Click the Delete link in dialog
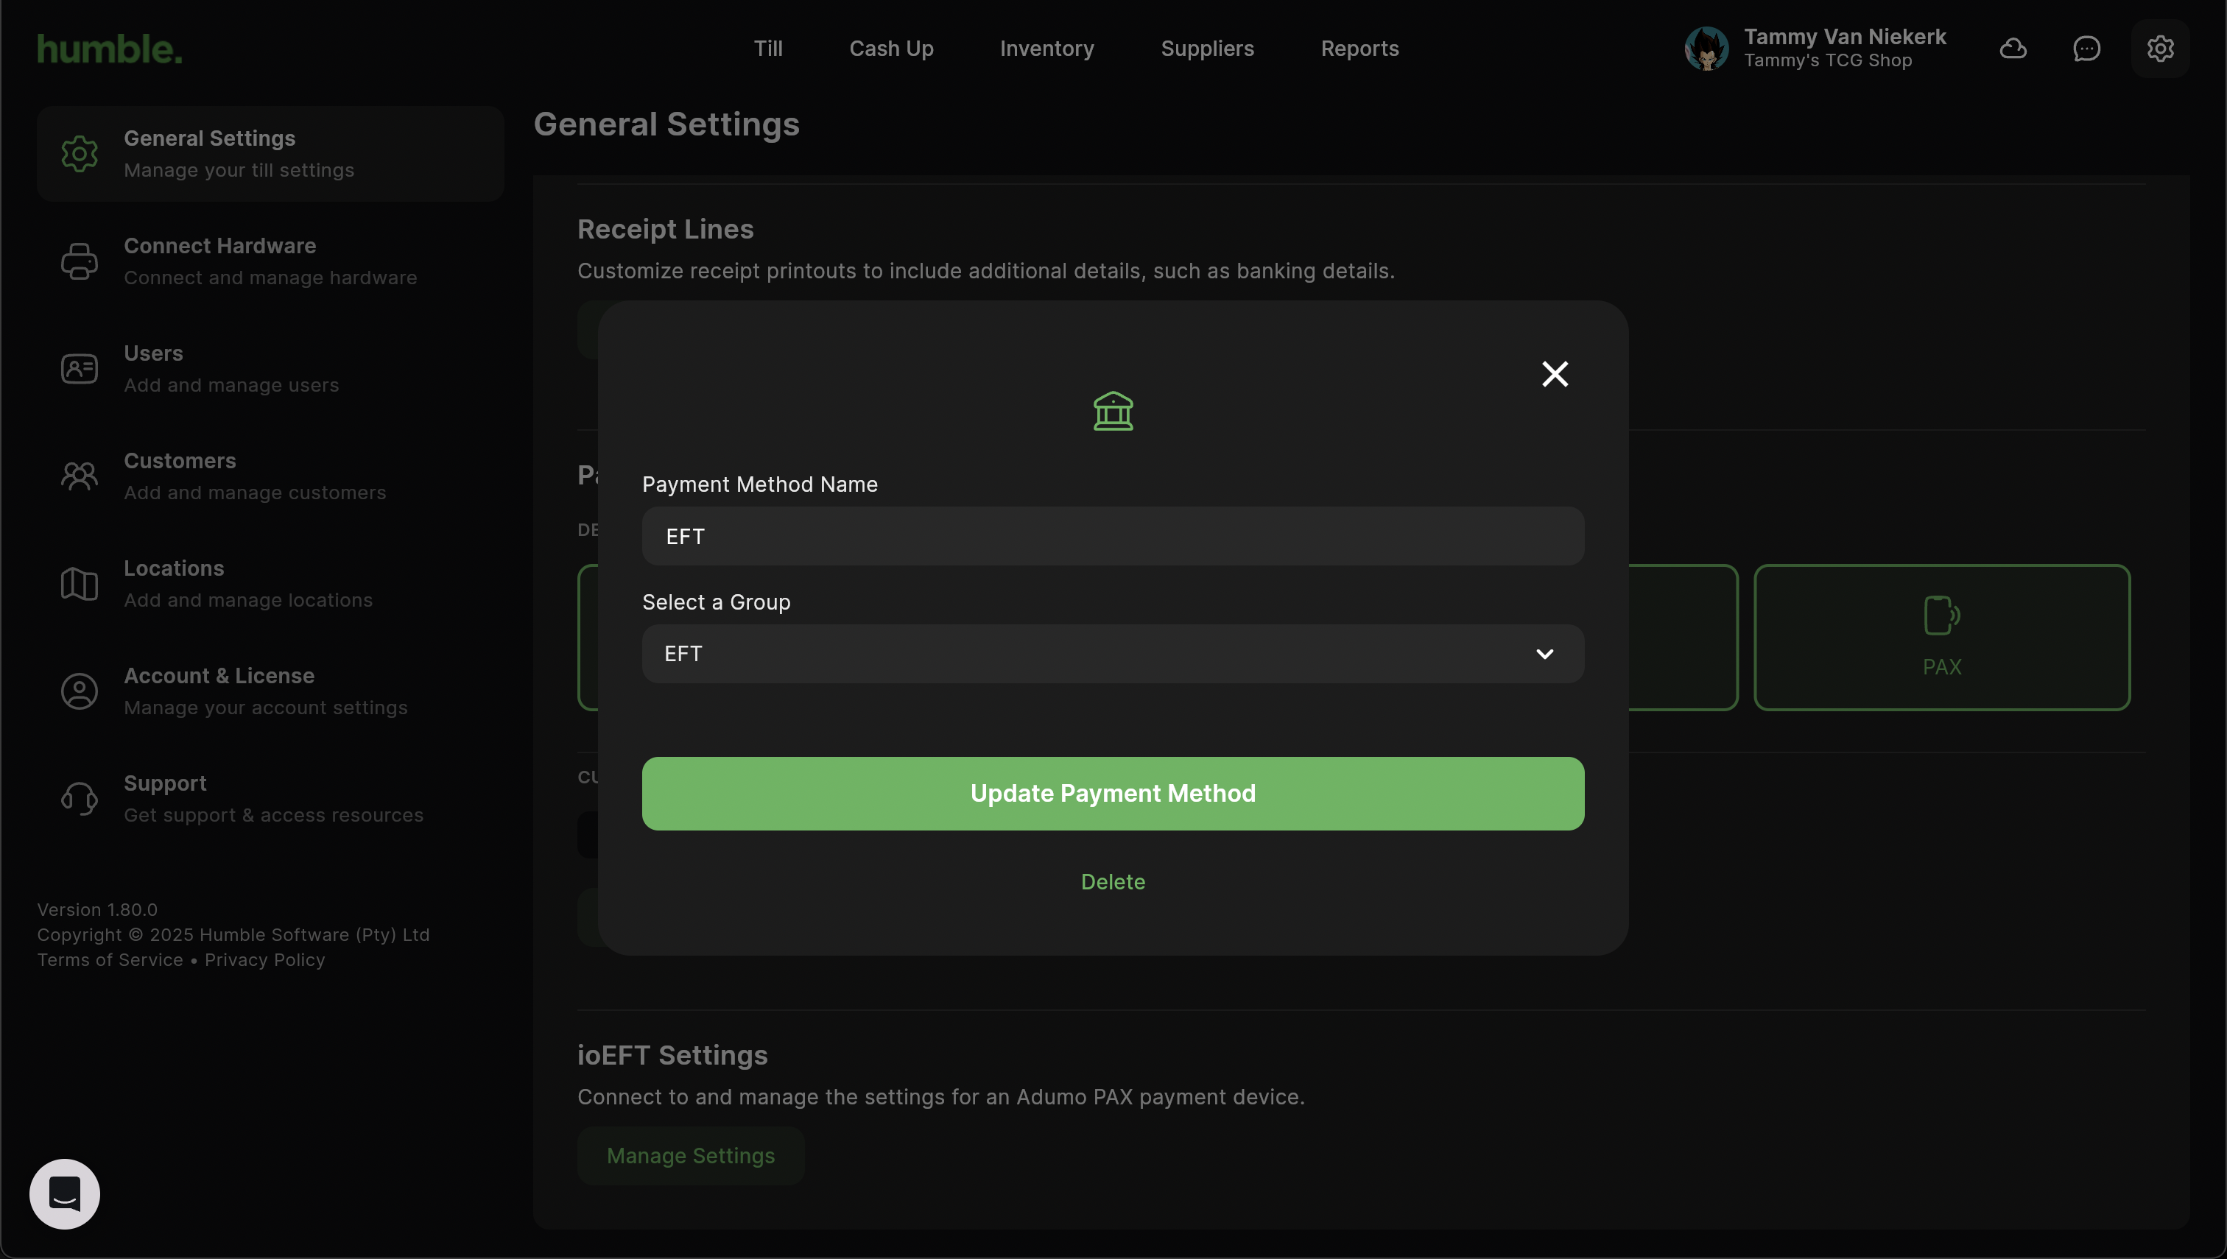The width and height of the screenshot is (2227, 1259). pyautogui.click(x=1112, y=882)
